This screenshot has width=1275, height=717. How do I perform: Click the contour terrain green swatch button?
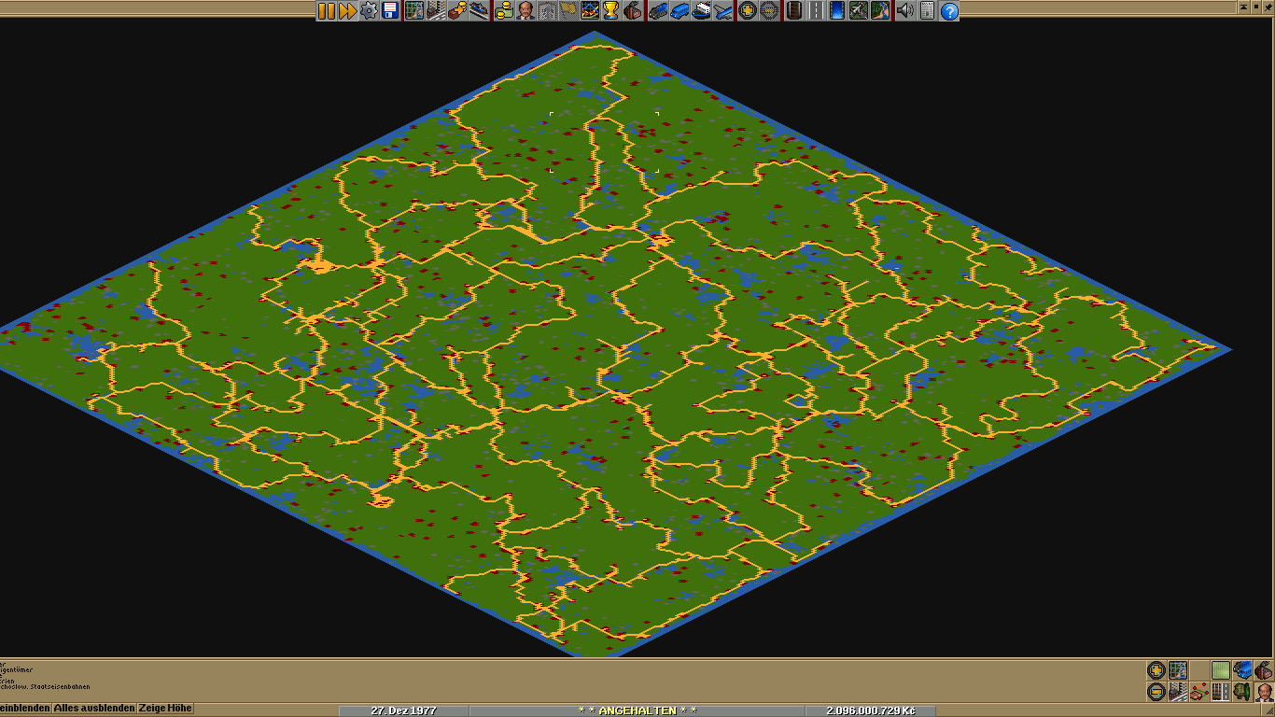[1221, 670]
